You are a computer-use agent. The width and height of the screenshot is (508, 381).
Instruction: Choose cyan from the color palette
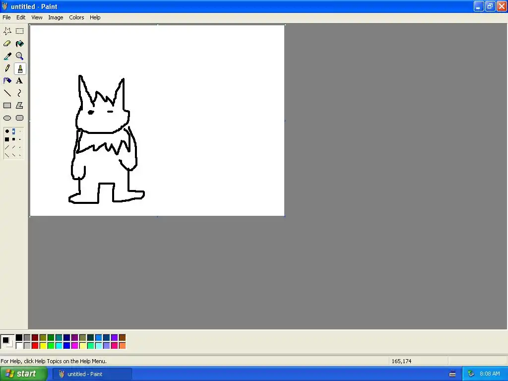click(x=59, y=346)
